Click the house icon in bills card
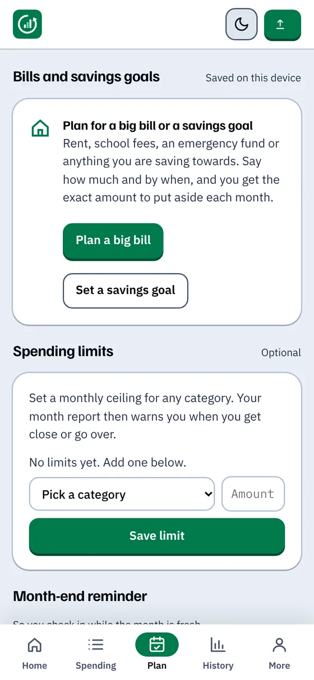This screenshot has width=314, height=680. point(40,128)
